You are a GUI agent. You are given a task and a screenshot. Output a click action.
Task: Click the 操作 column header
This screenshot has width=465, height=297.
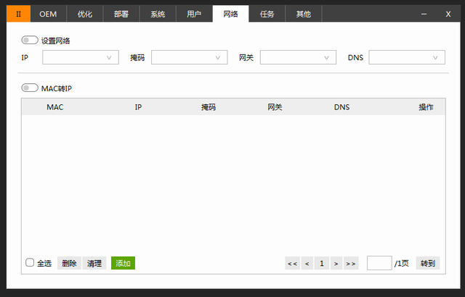426,107
